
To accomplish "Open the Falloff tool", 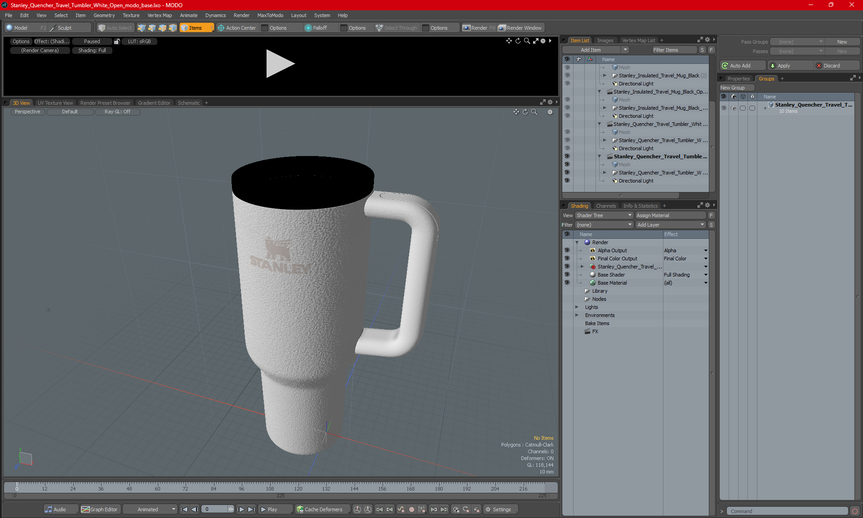I will coord(316,28).
